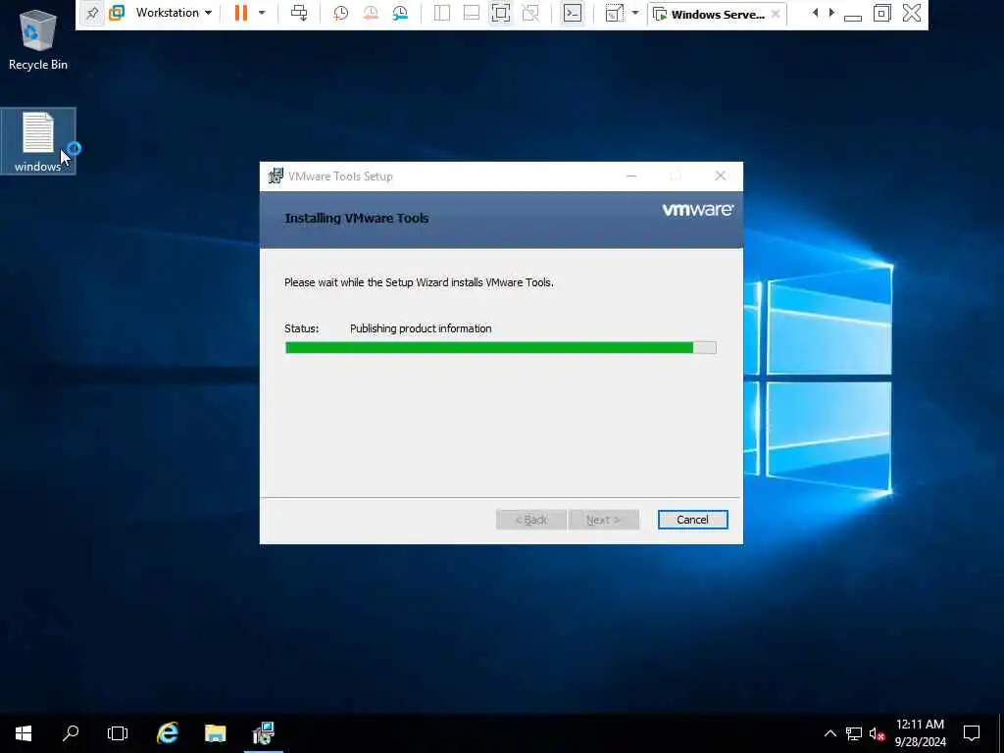Select the windows text file on desktop

pyautogui.click(x=38, y=141)
